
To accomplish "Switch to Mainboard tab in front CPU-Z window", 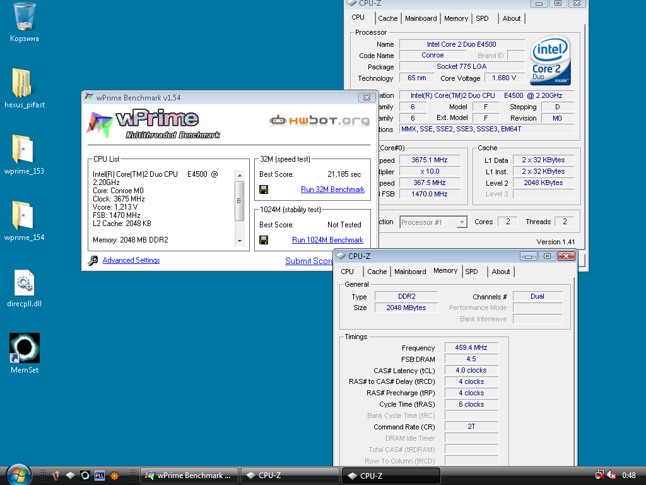I will pos(410,272).
